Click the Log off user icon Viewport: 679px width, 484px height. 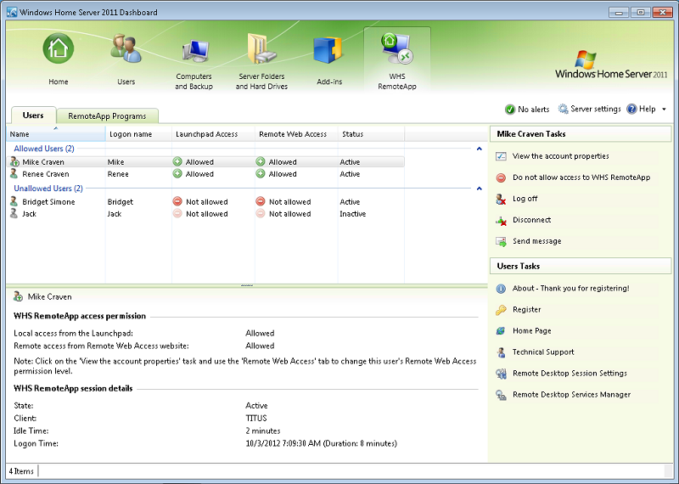tap(501, 199)
